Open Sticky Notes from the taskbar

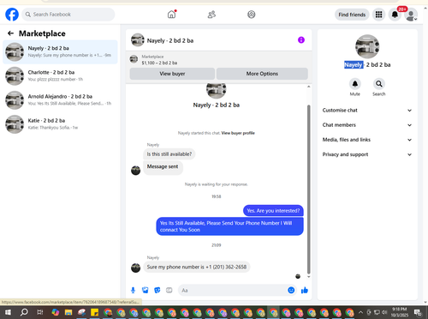point(94,312)
